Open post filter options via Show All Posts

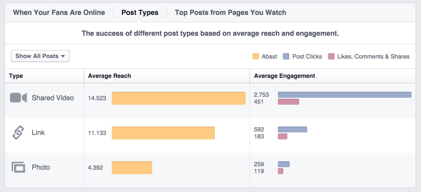40,56
